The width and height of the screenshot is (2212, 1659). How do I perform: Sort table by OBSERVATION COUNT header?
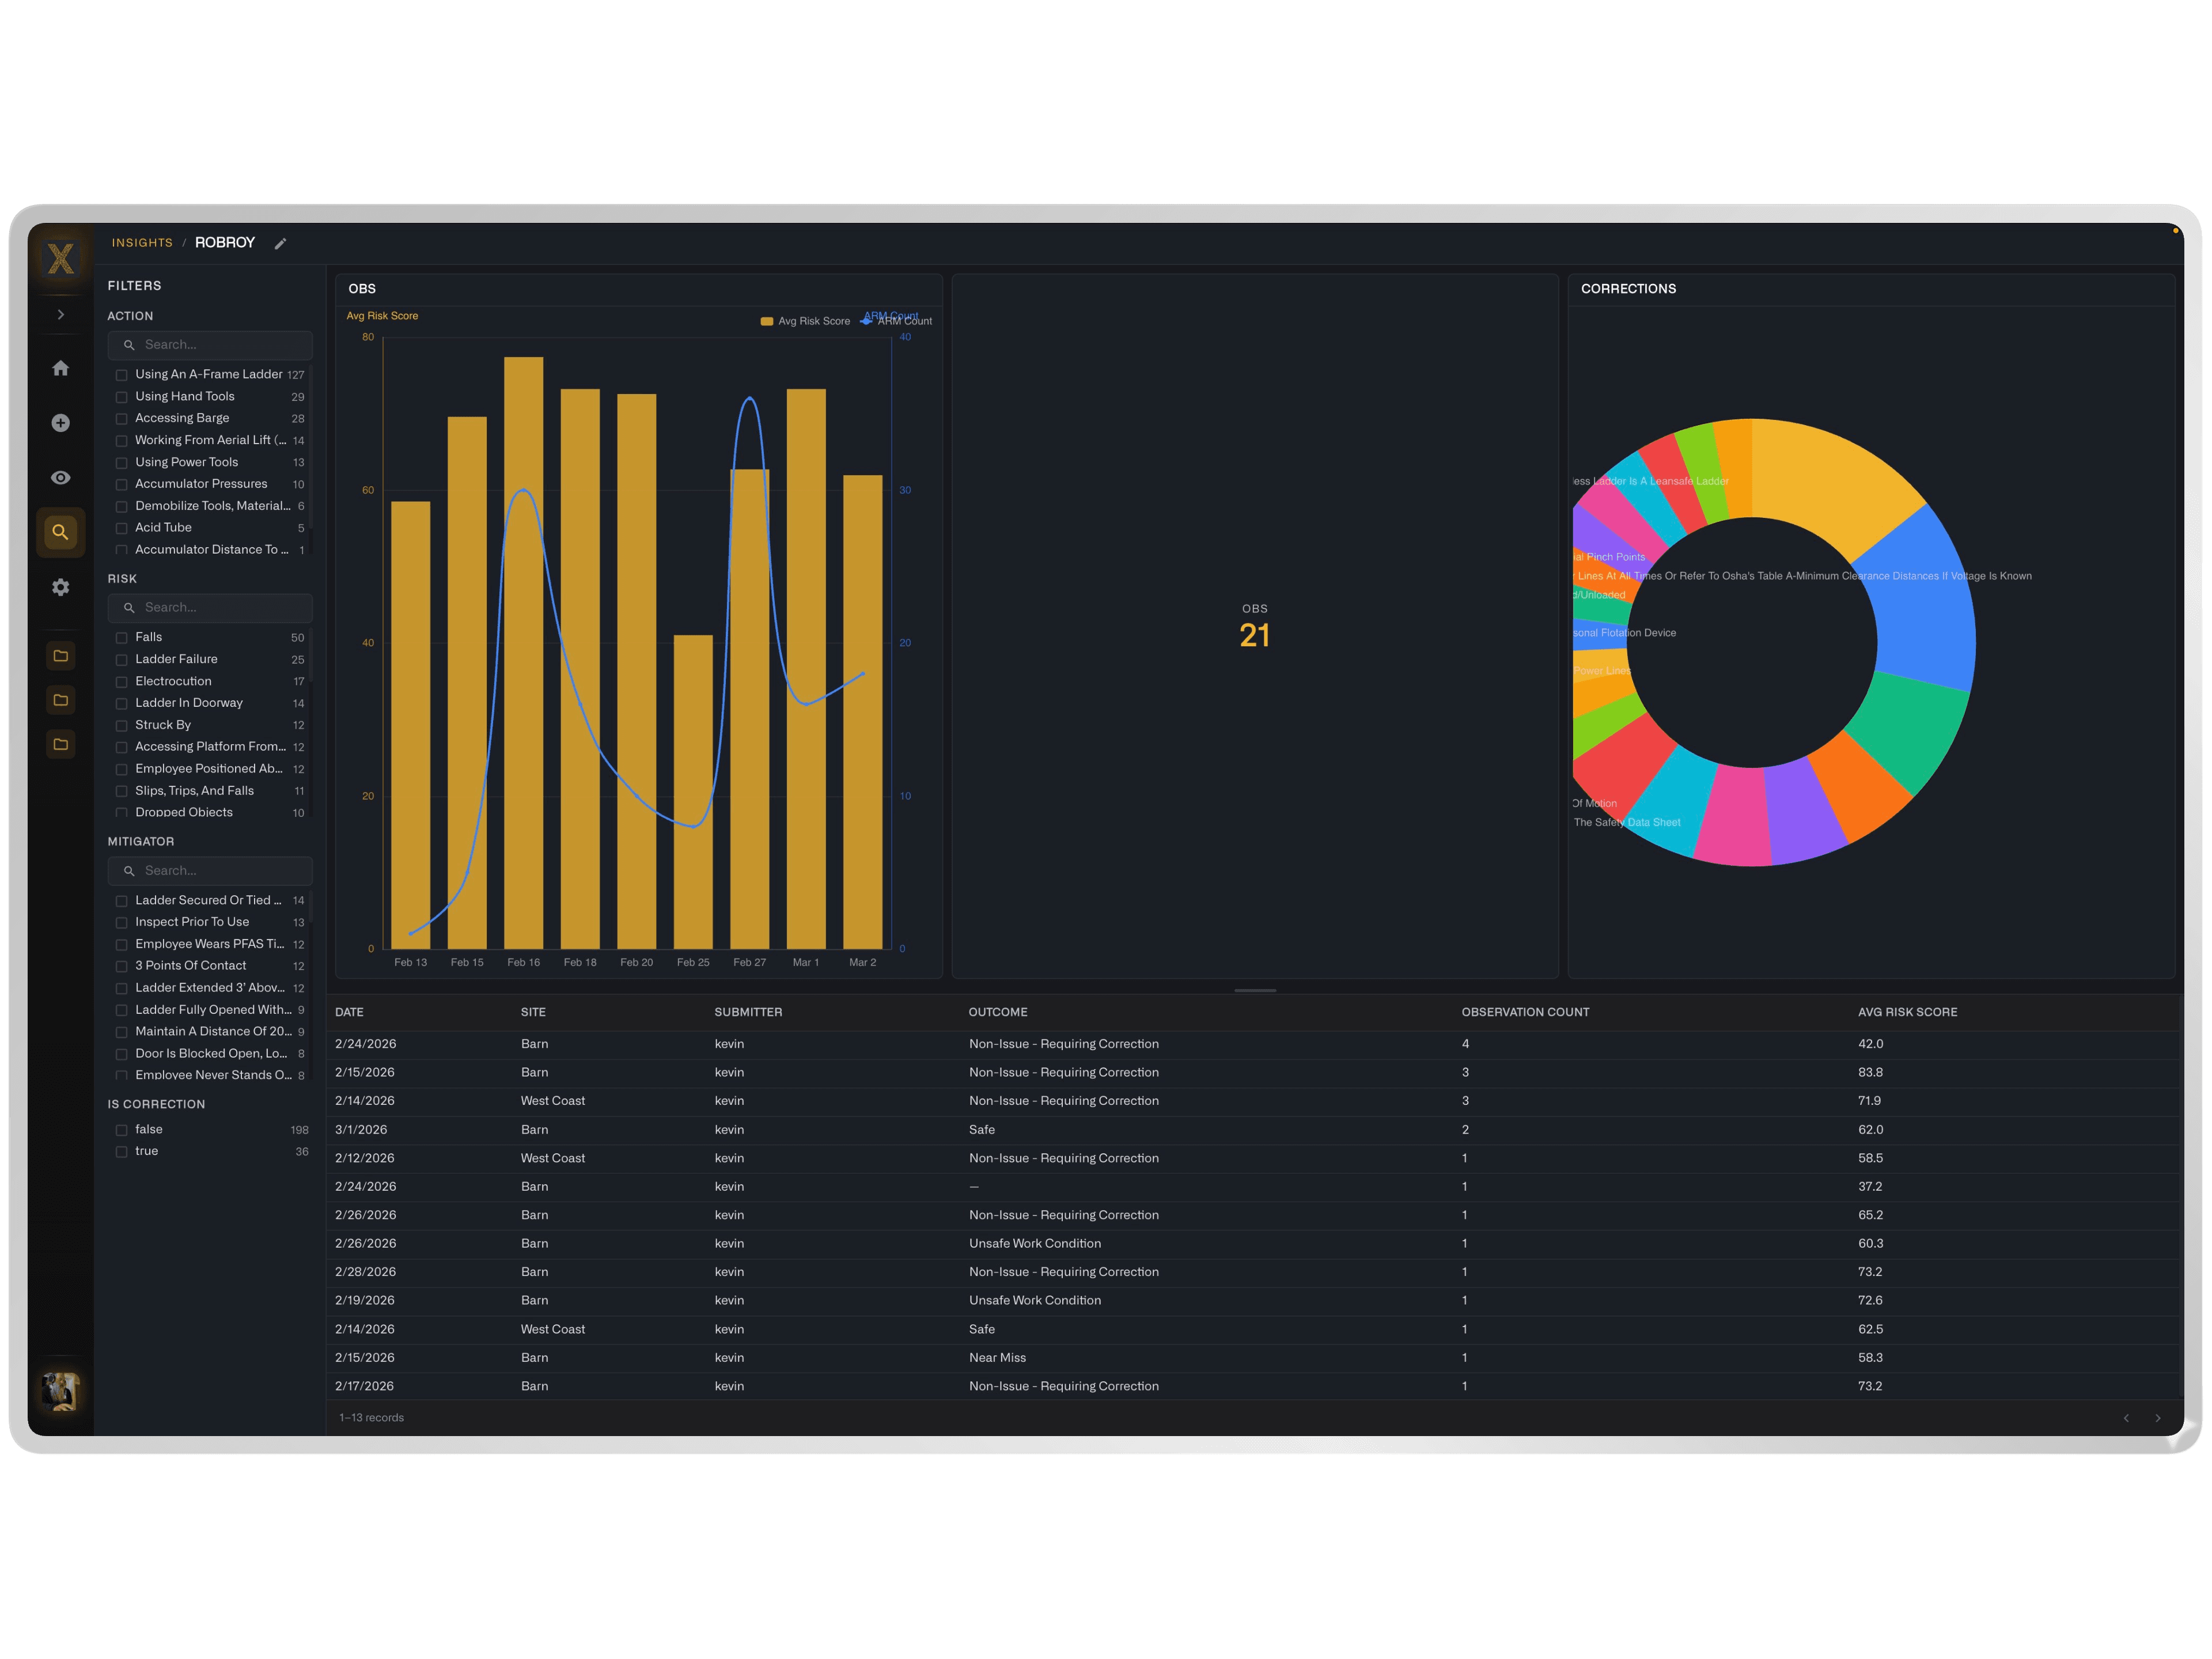[x=1525, y=1013]
